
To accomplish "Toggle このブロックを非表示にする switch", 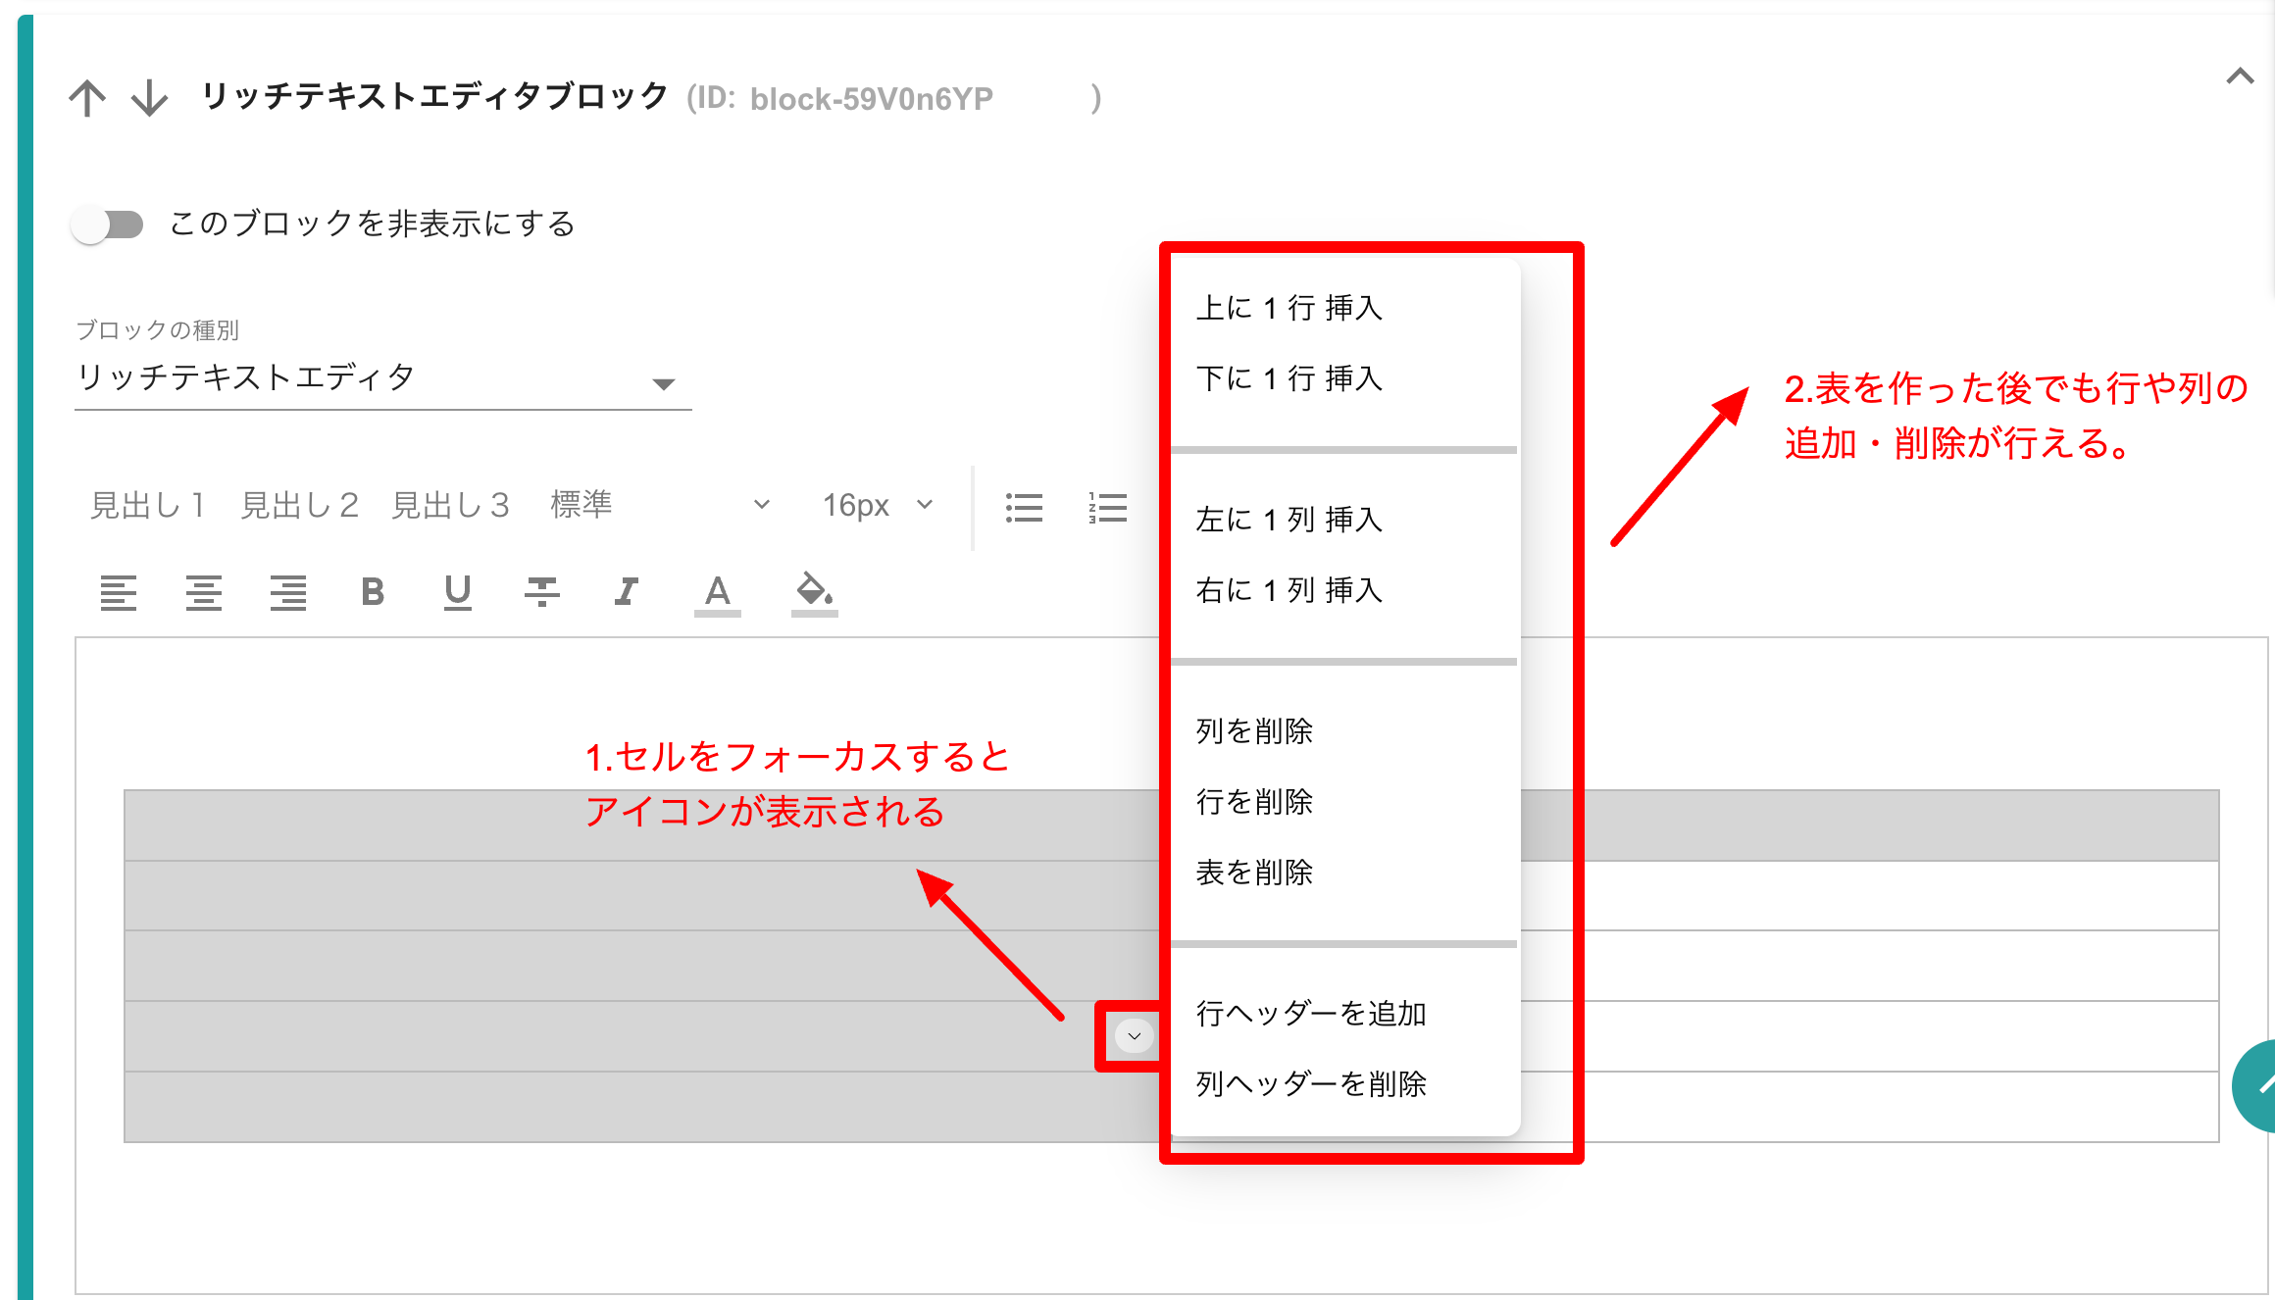I will [108, 225].
